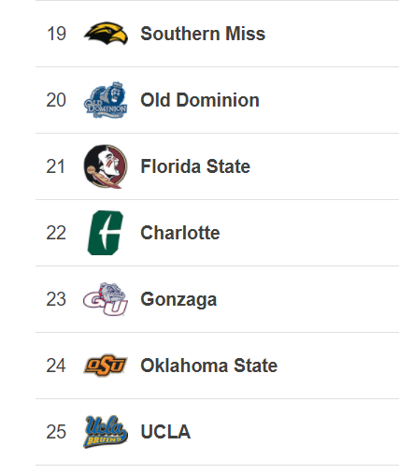Click the Gonzaga bulldog logo

tap(106, 299)
